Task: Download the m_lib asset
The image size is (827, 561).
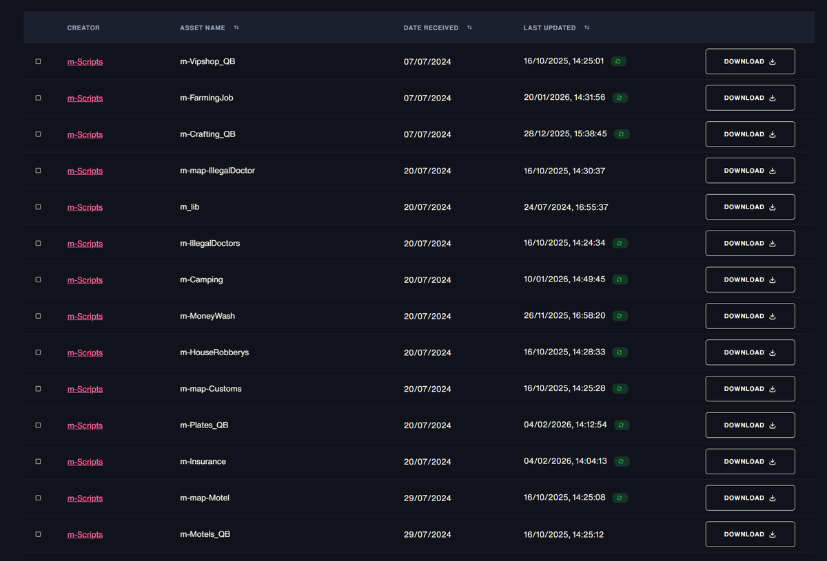Action: [750, 207]
